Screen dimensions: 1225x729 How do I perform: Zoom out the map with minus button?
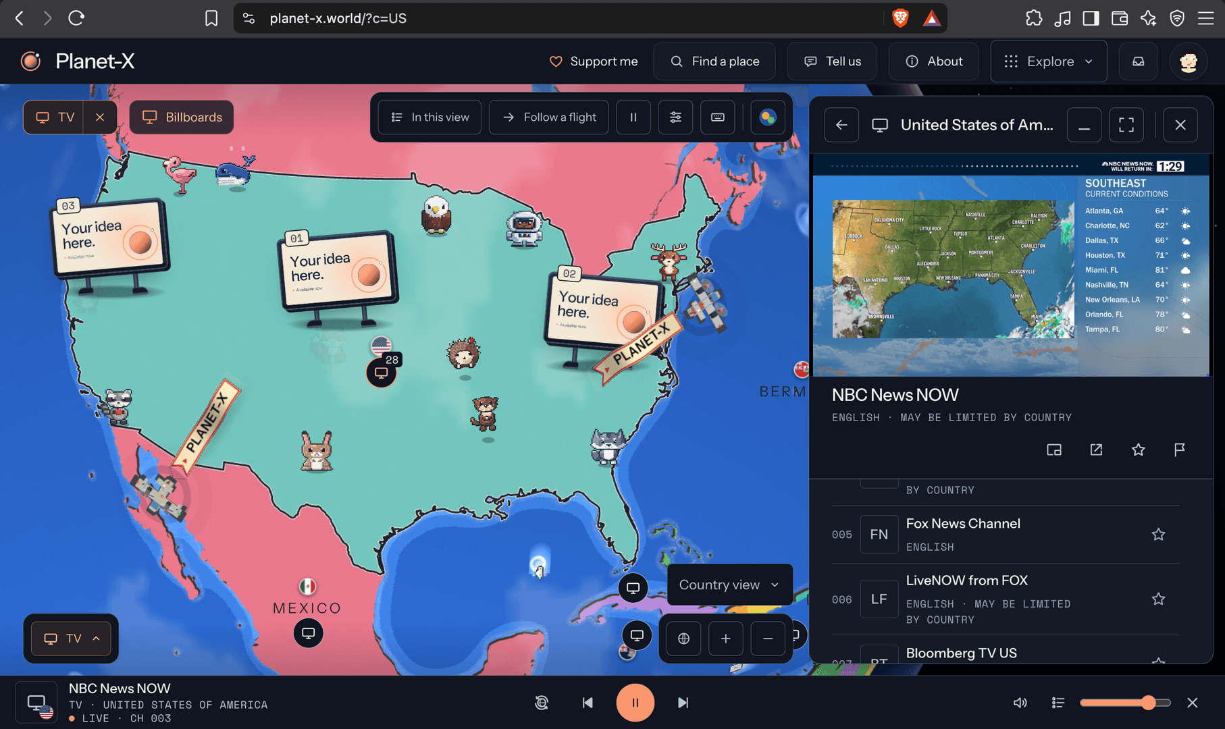[768, 639]
